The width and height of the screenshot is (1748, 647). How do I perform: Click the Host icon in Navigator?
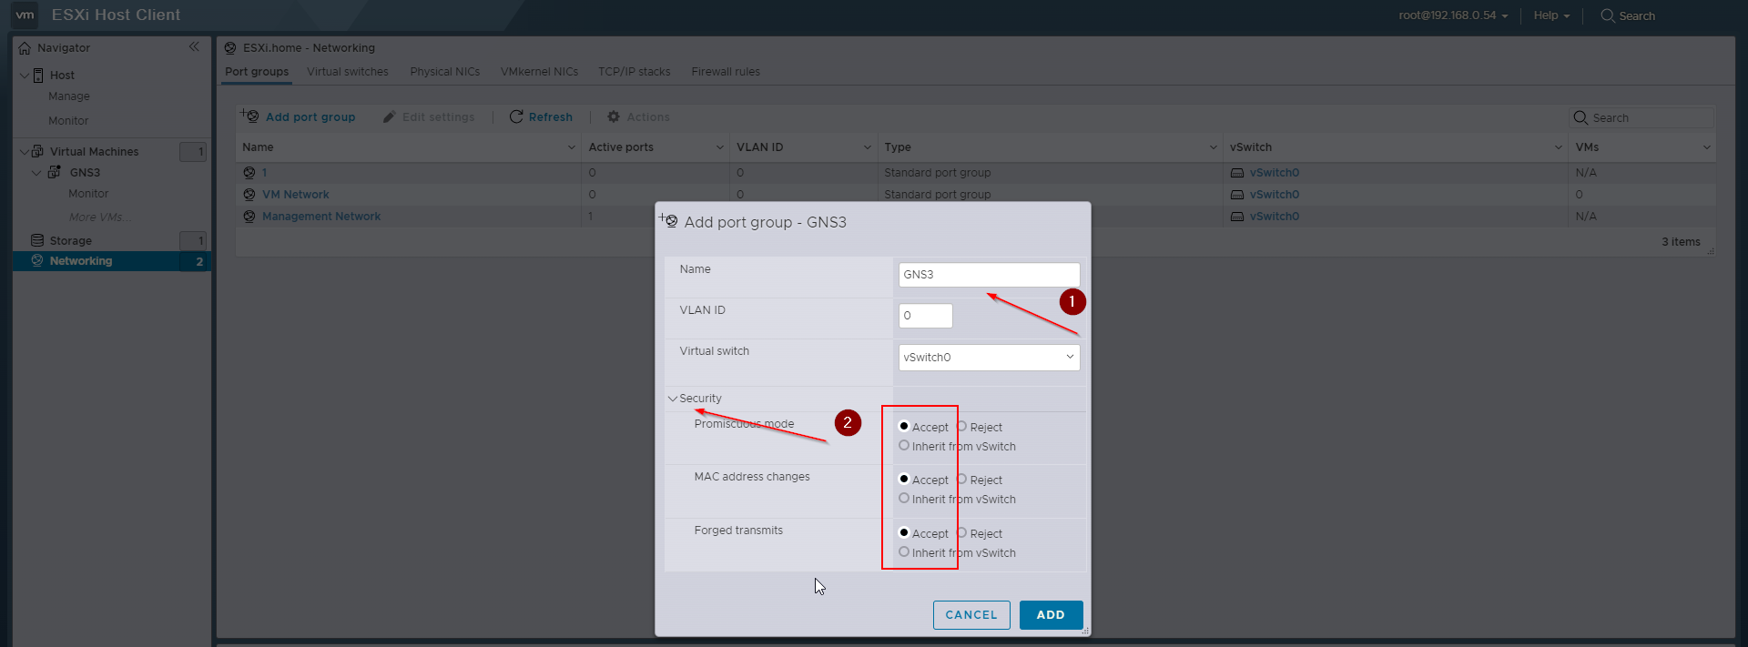tap(38, 76)
